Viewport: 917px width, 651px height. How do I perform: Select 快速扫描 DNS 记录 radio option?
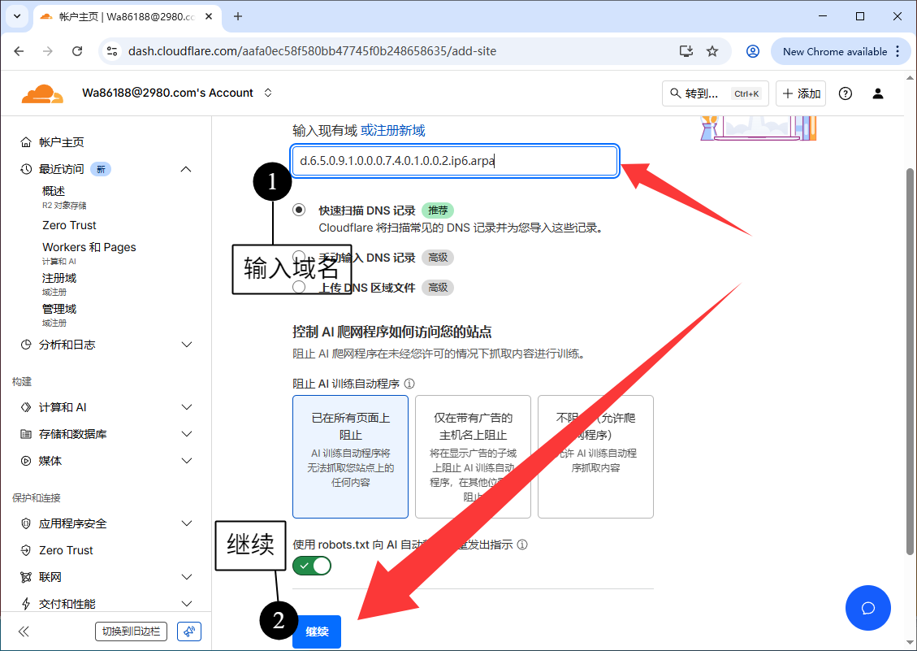pos(300,210)
